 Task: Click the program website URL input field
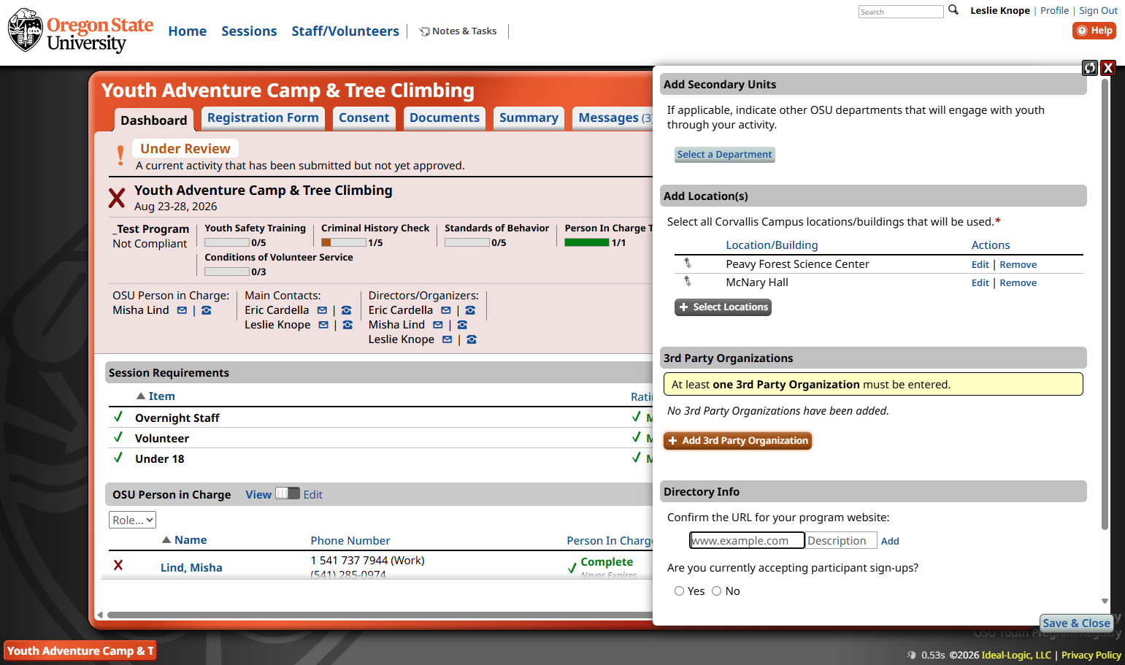(x=748, y=540)
